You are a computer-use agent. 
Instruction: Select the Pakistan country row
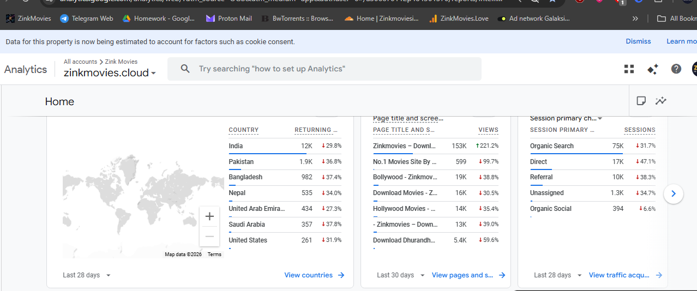coord(285,162)
